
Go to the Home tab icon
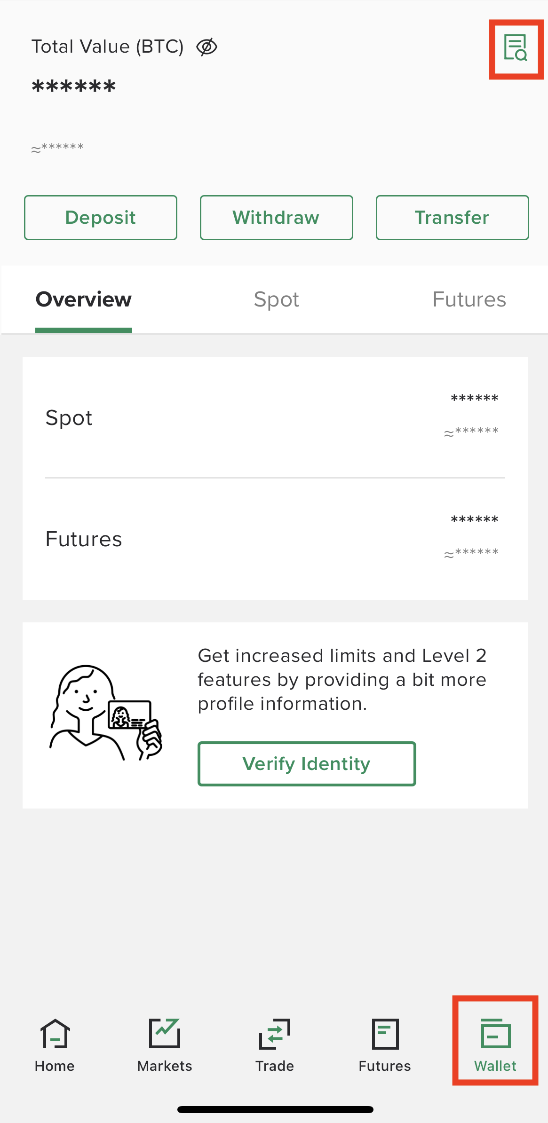(x=55, y=1033)
